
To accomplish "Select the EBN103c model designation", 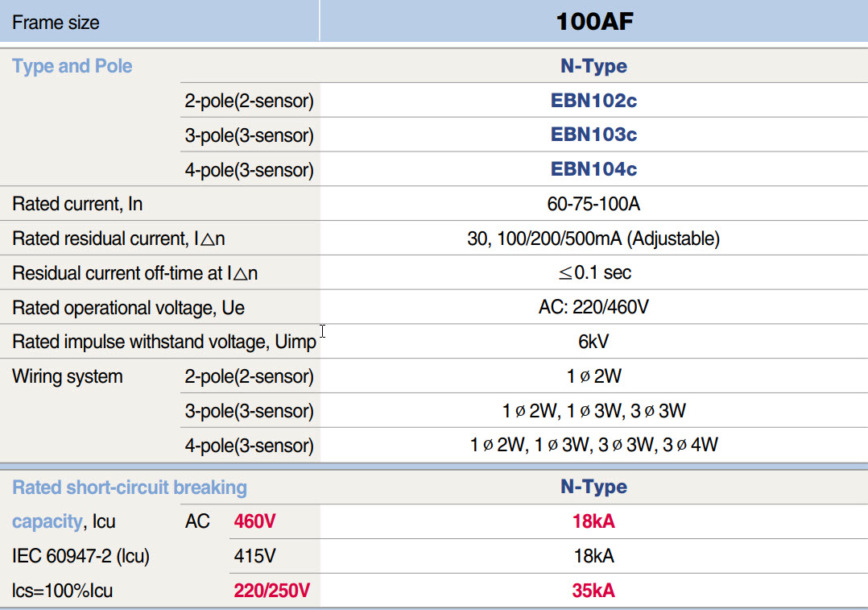I will [x=593, y=135].
